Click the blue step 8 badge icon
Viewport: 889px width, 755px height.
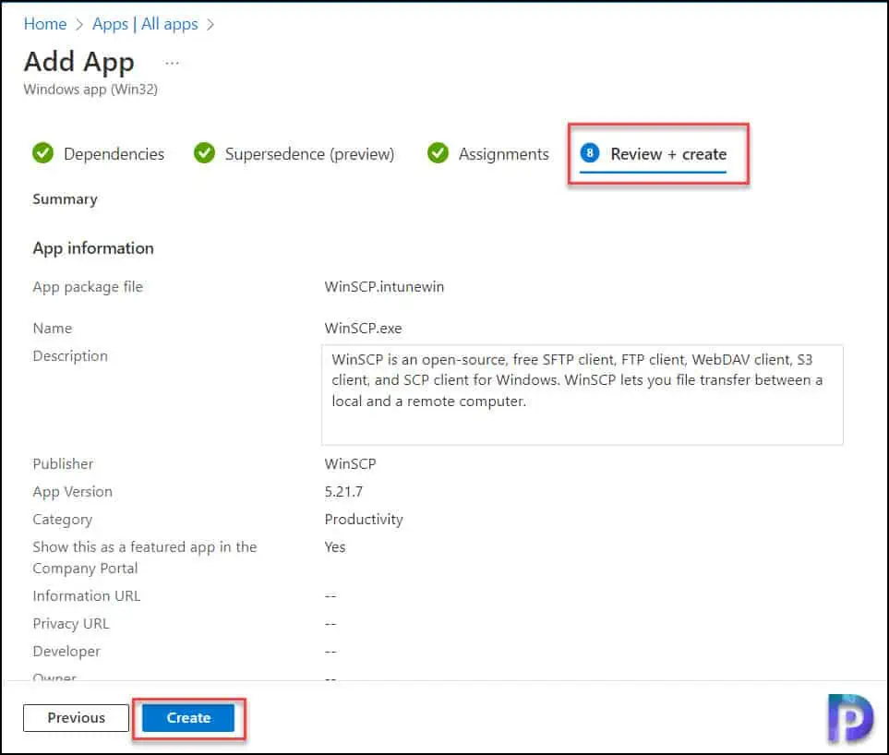point(590,153)
